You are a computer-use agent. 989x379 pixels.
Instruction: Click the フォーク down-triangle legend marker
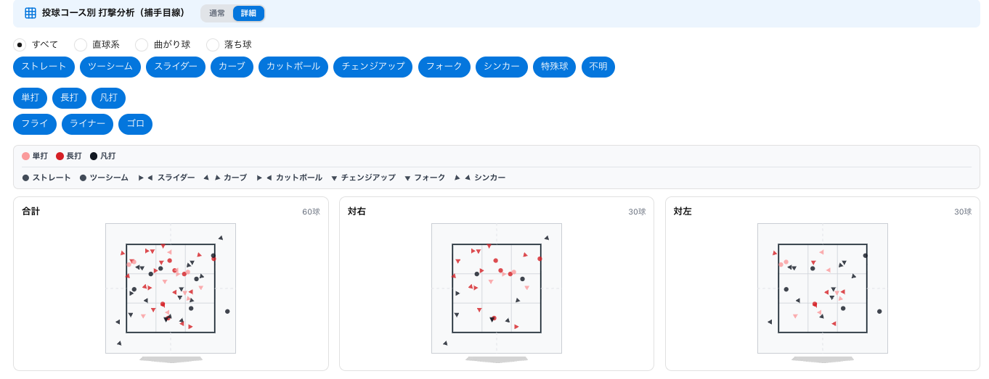[x=408, y=178]
